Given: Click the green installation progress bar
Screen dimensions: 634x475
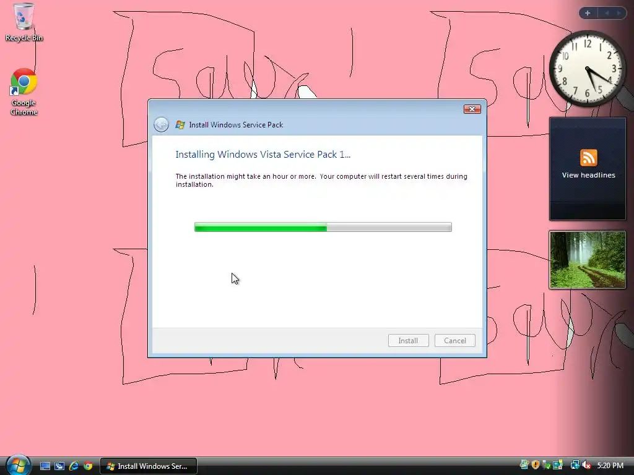Looking at the screenshot, I should (x=323, y=227).
